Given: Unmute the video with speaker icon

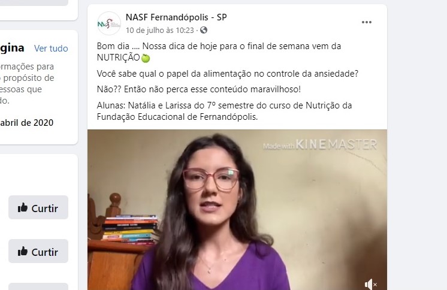Looking at the screenshot, I should [370, 284].
